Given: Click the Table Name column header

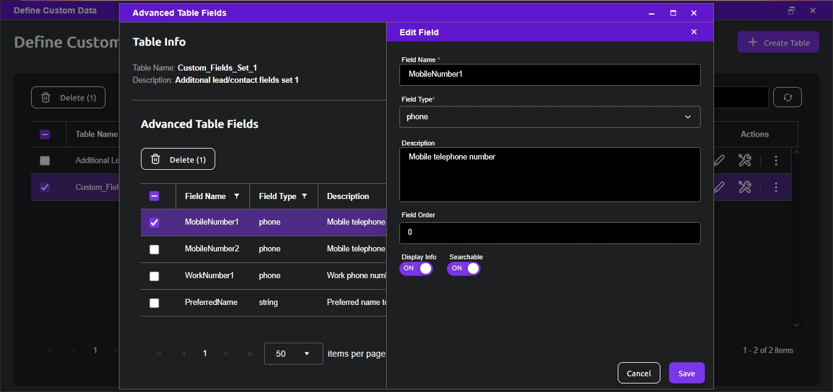Looking at the screenshot, I should click(96, 134).
